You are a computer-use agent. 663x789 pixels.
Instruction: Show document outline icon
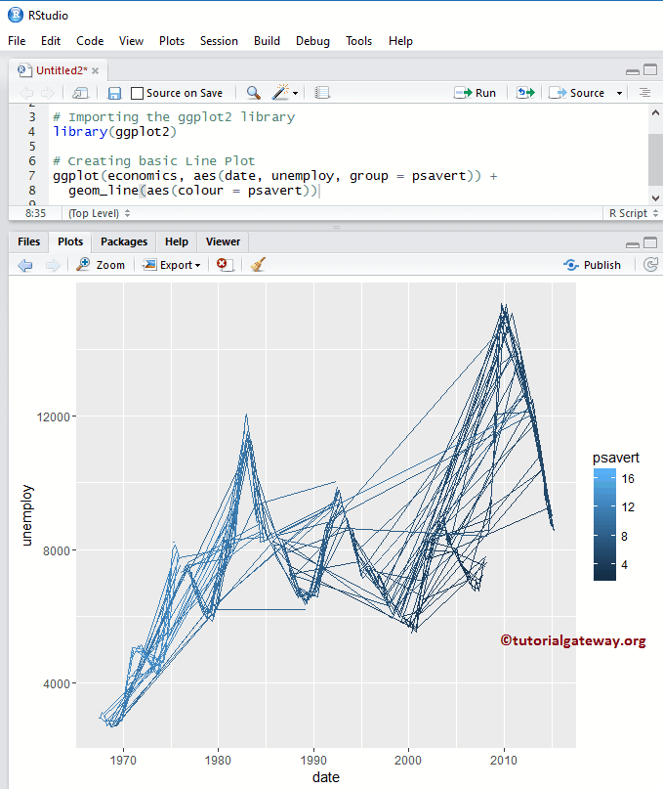pos(644,93)
